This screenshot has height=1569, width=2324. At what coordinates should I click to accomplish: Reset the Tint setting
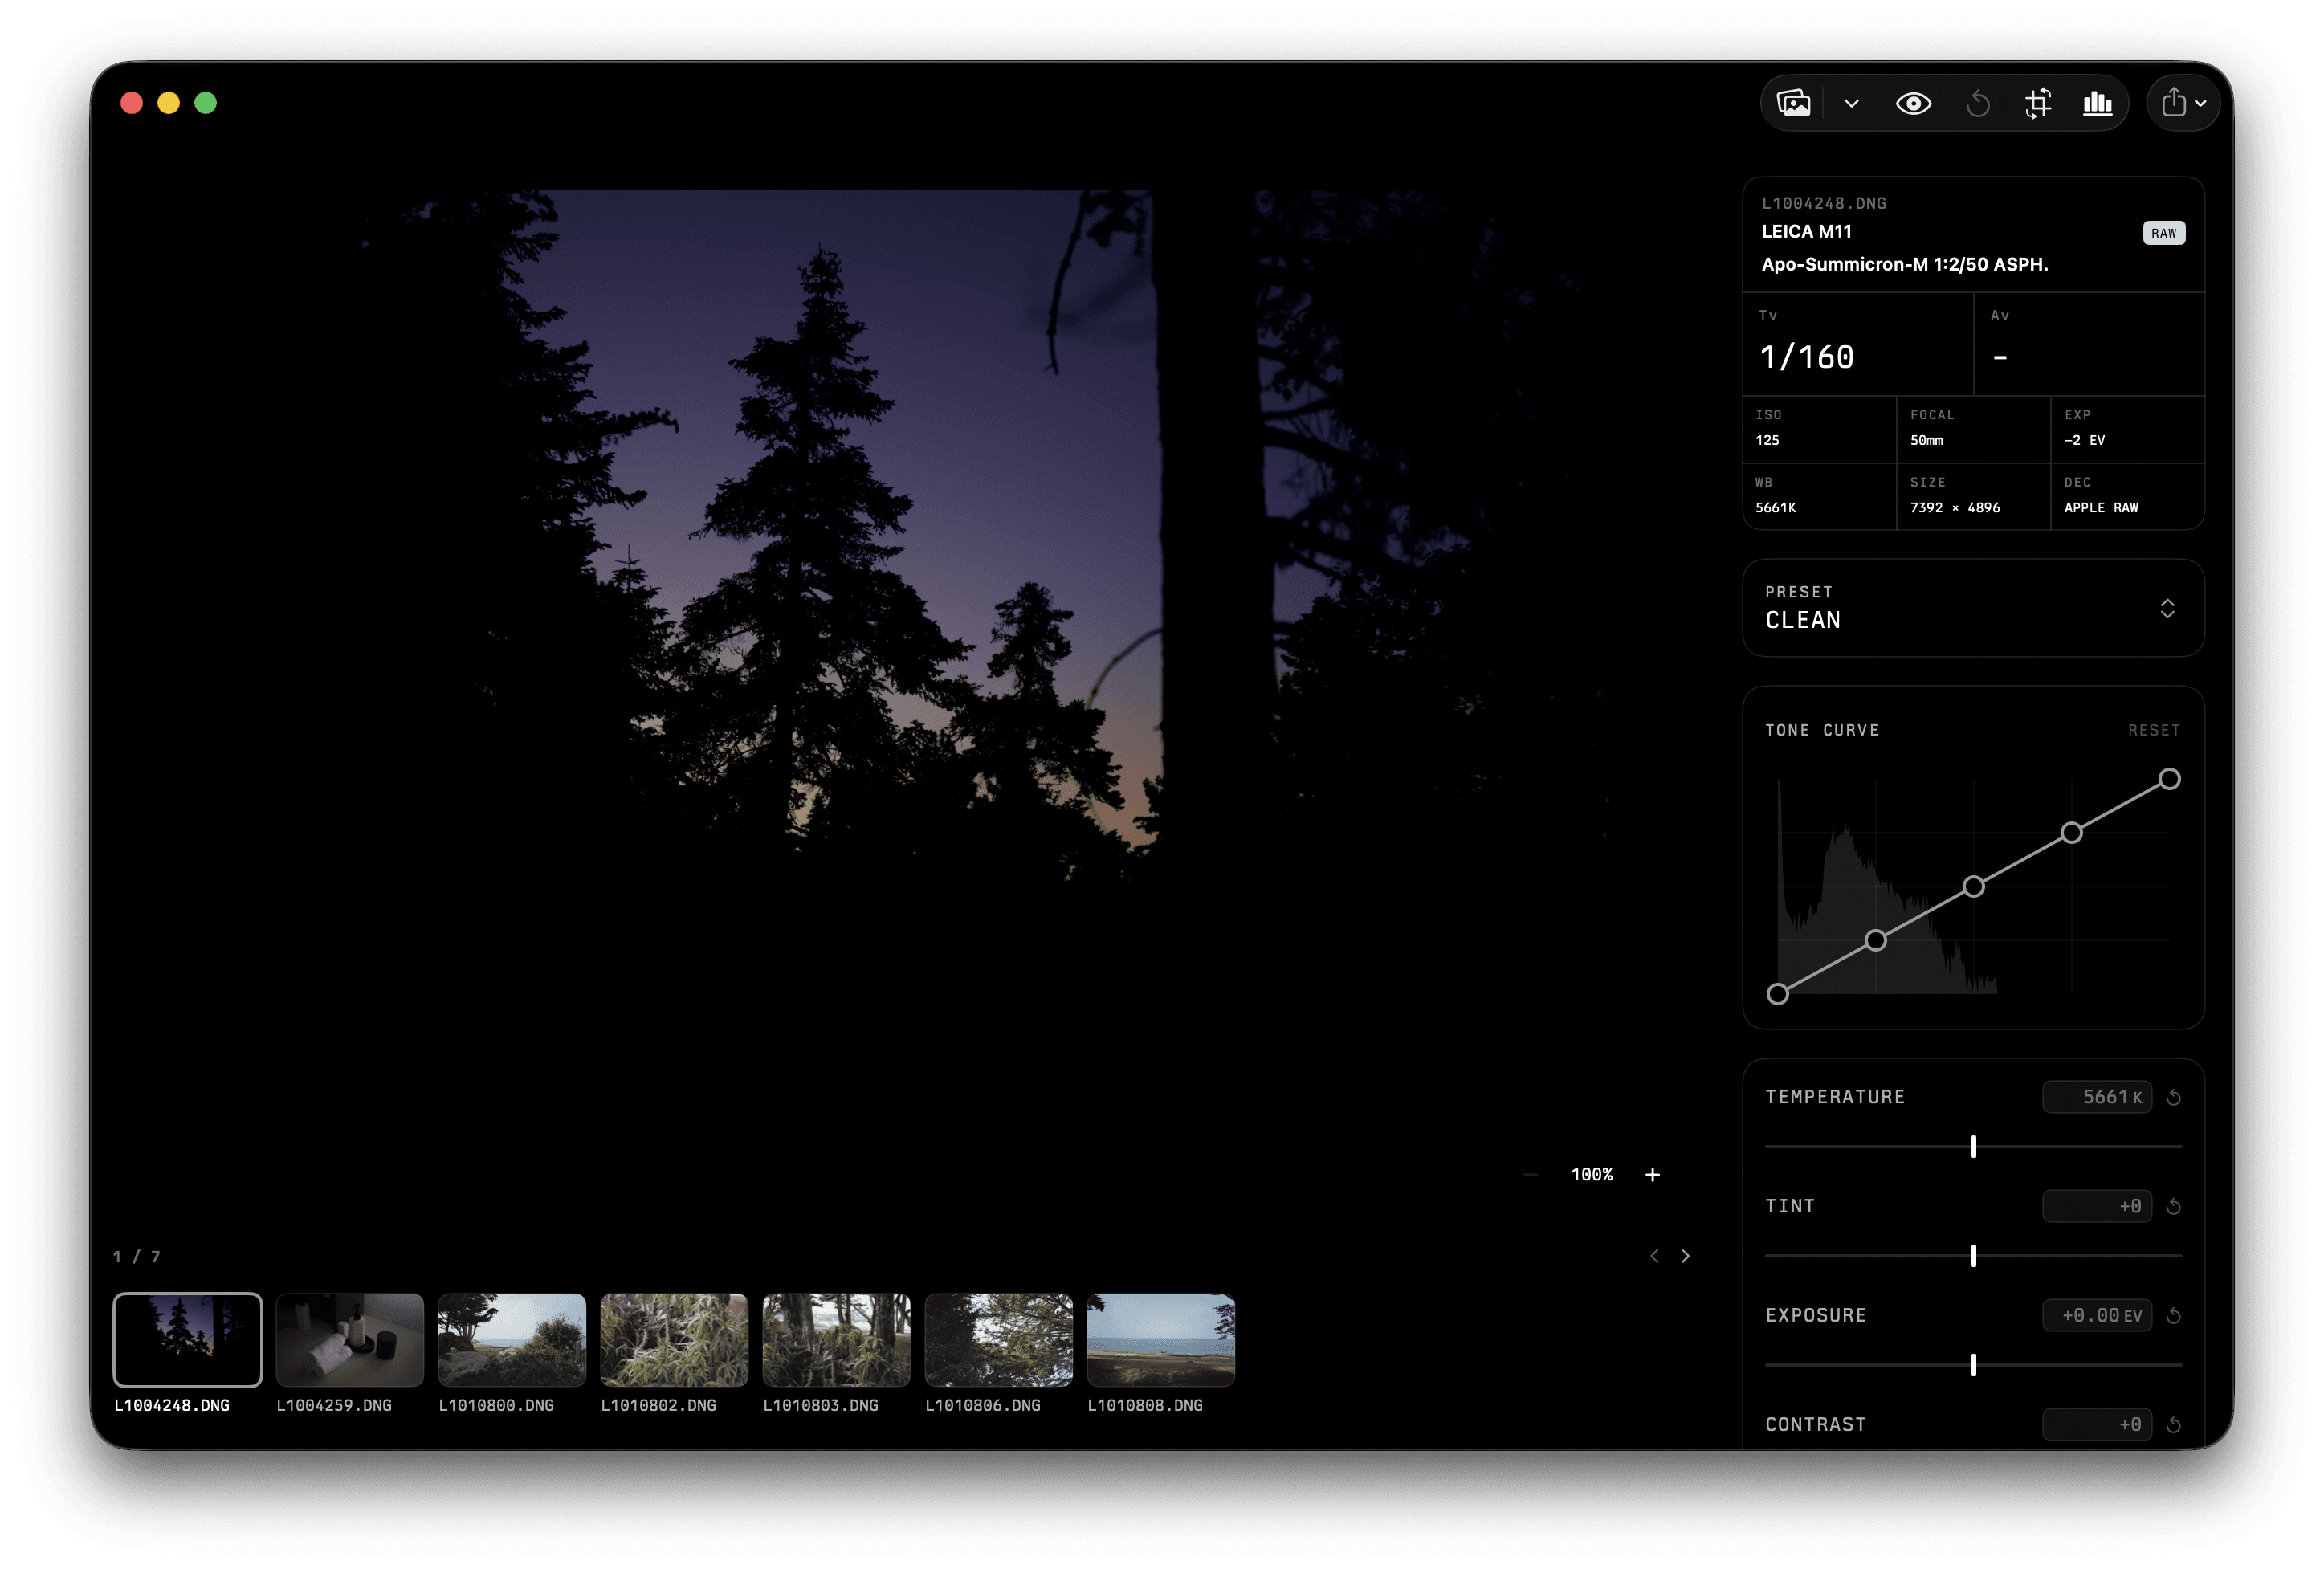tap(2173, 1206)
